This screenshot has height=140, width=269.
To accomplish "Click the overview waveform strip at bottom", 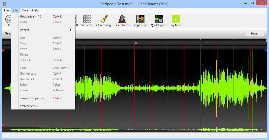I will click(134, 130).
